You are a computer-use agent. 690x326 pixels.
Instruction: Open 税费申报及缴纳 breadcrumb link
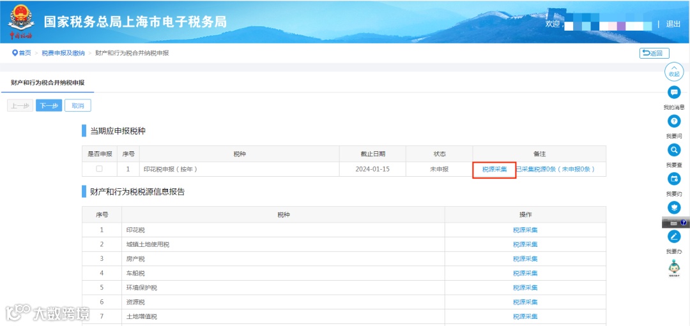click(63, 53)
